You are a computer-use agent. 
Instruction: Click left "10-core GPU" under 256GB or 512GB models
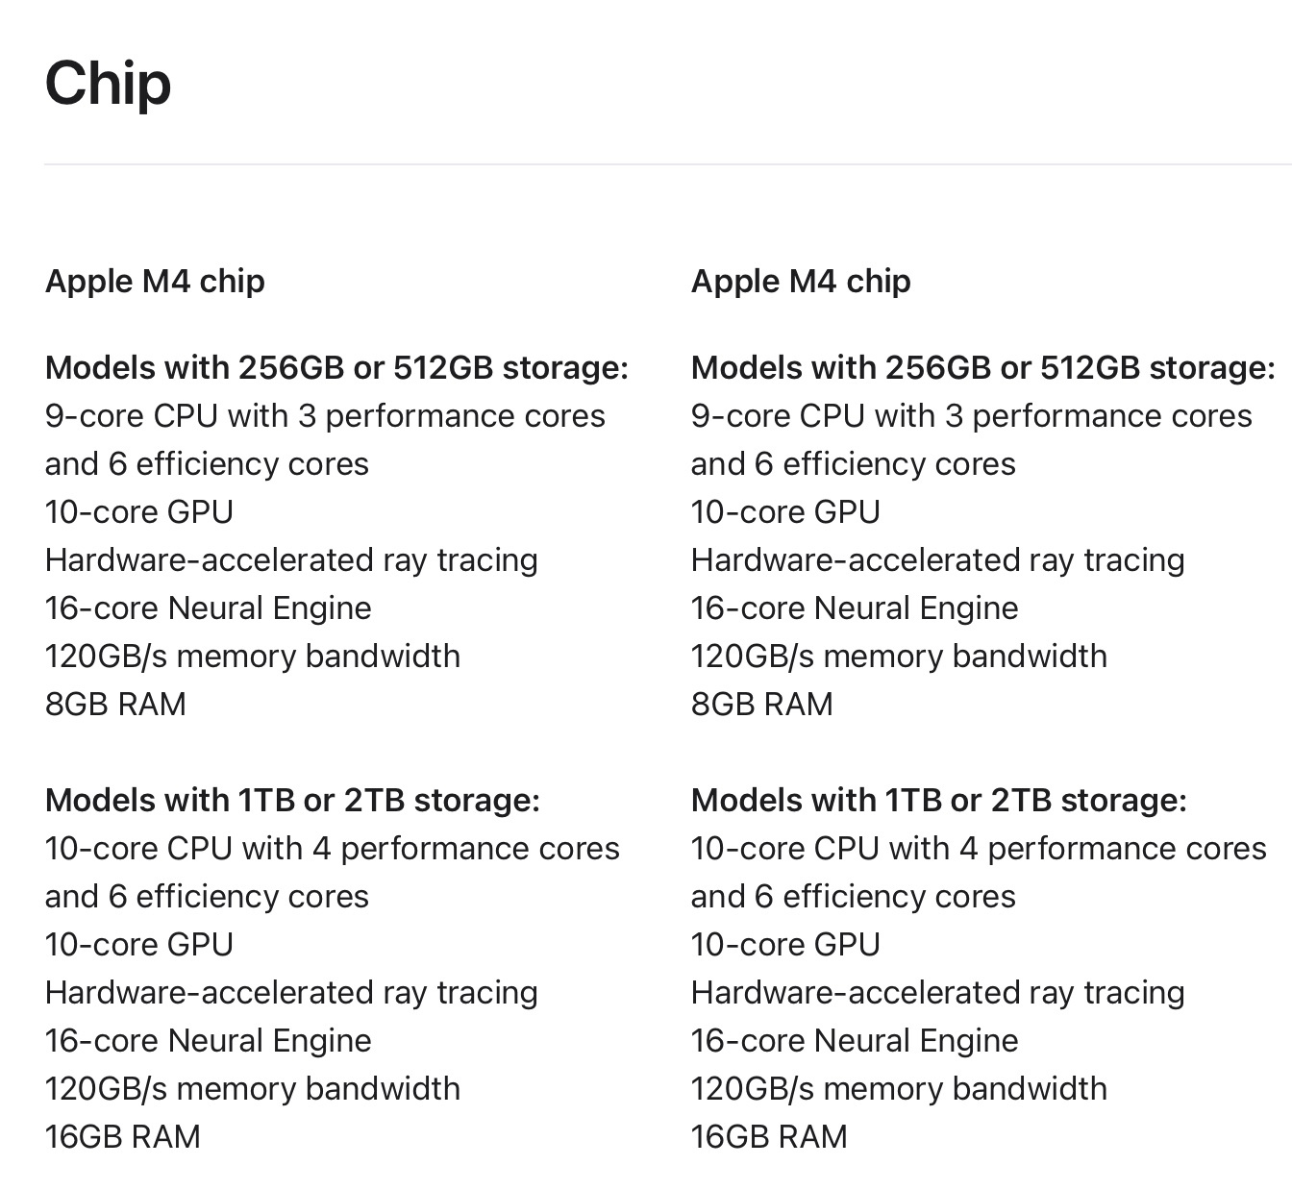(138, 512)
